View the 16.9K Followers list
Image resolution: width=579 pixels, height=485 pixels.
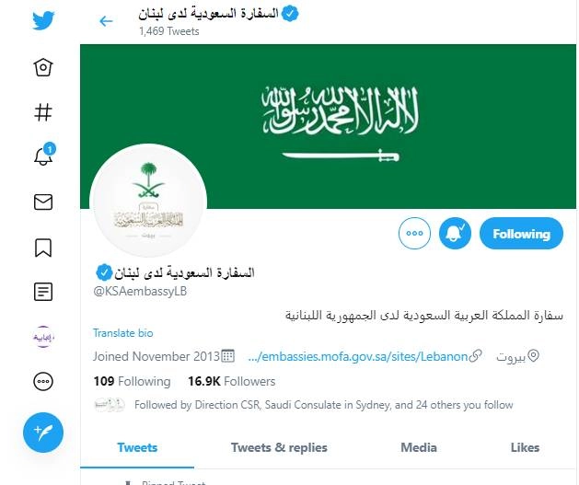pos(232,381)
